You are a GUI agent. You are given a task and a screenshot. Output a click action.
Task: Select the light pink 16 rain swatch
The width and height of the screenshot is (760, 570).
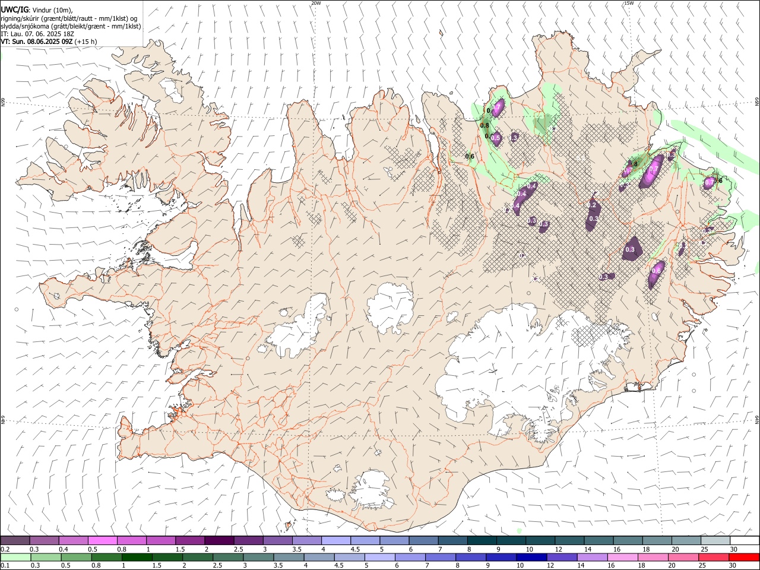point(623,557)
